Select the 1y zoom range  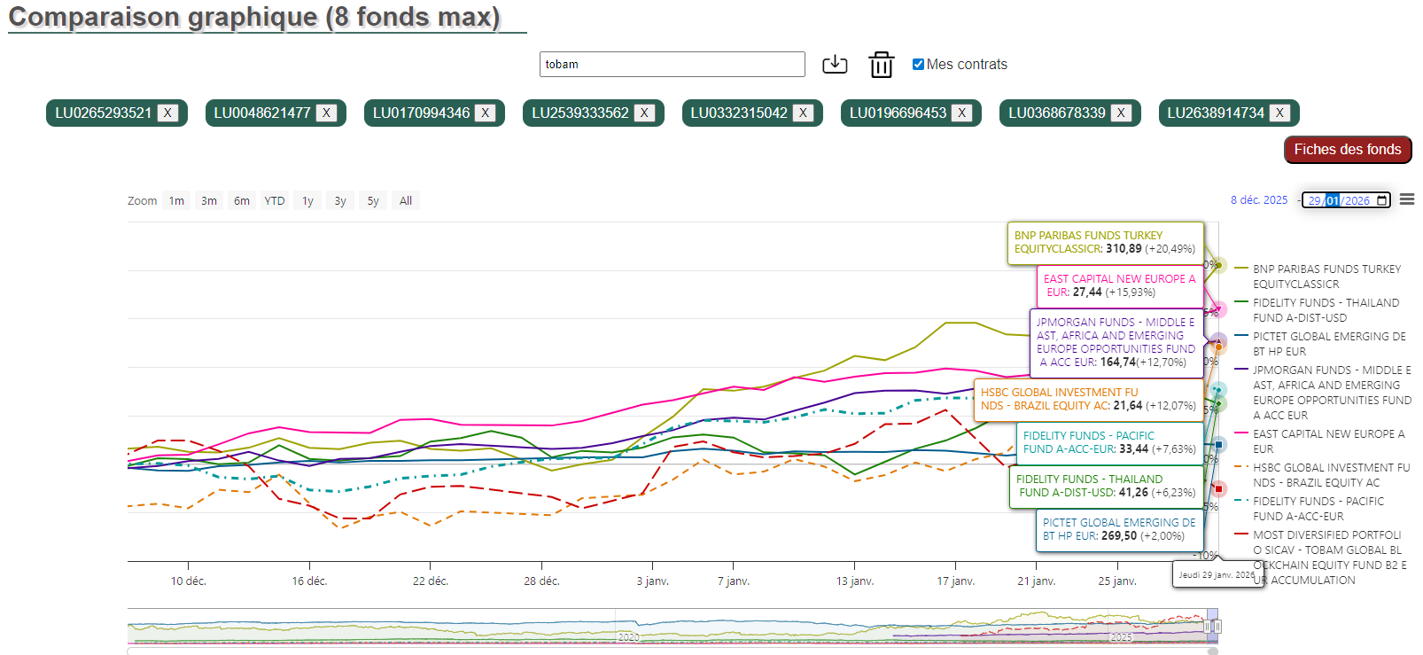click(307, 201)
